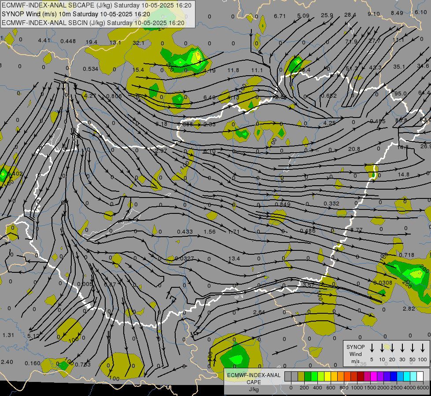Click the map value 2.82

(x=409, y=308)
